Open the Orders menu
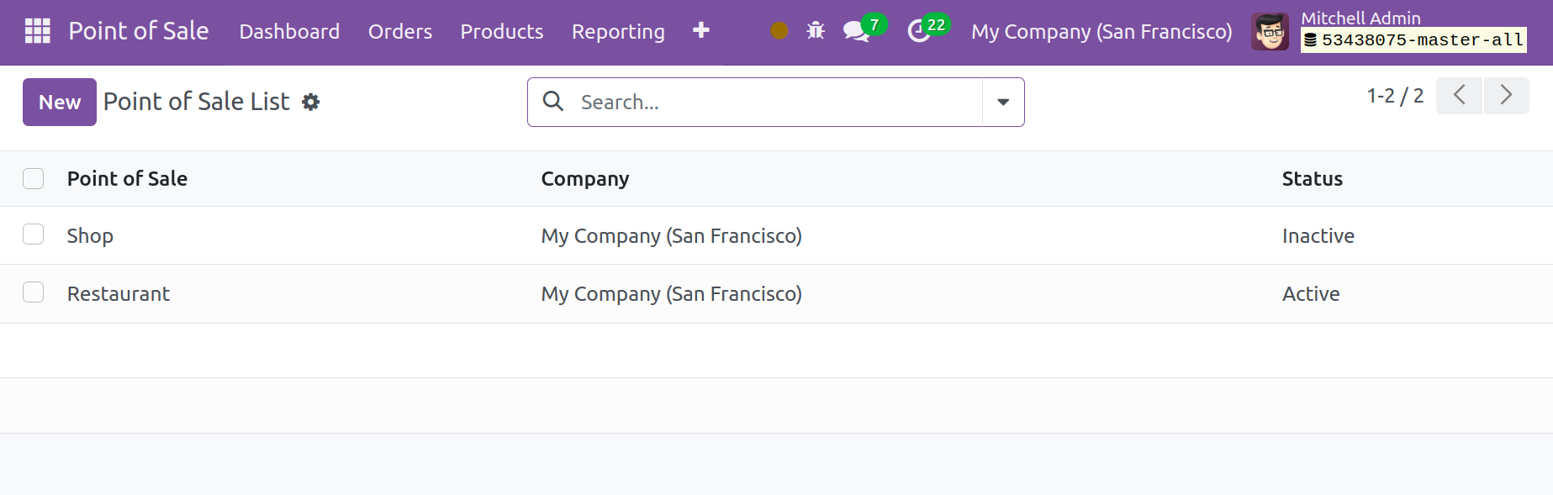 click(400, 32)
